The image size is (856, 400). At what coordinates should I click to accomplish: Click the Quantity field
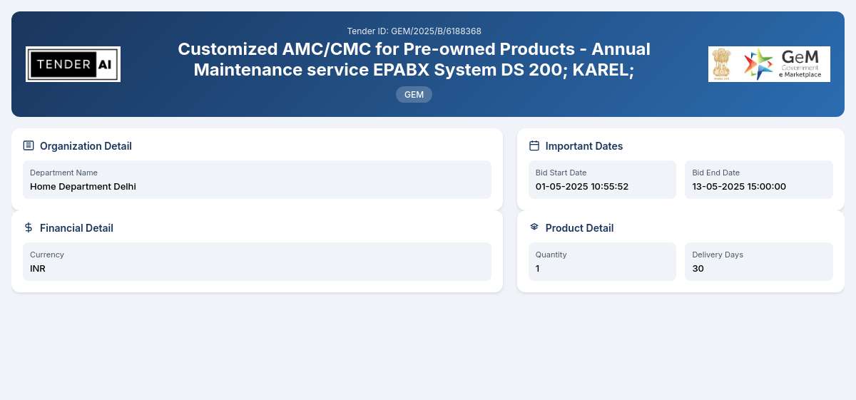click(x=602, y=262)
